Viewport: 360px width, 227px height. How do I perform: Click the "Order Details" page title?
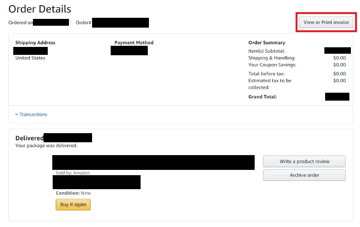(x=39, y=9)
